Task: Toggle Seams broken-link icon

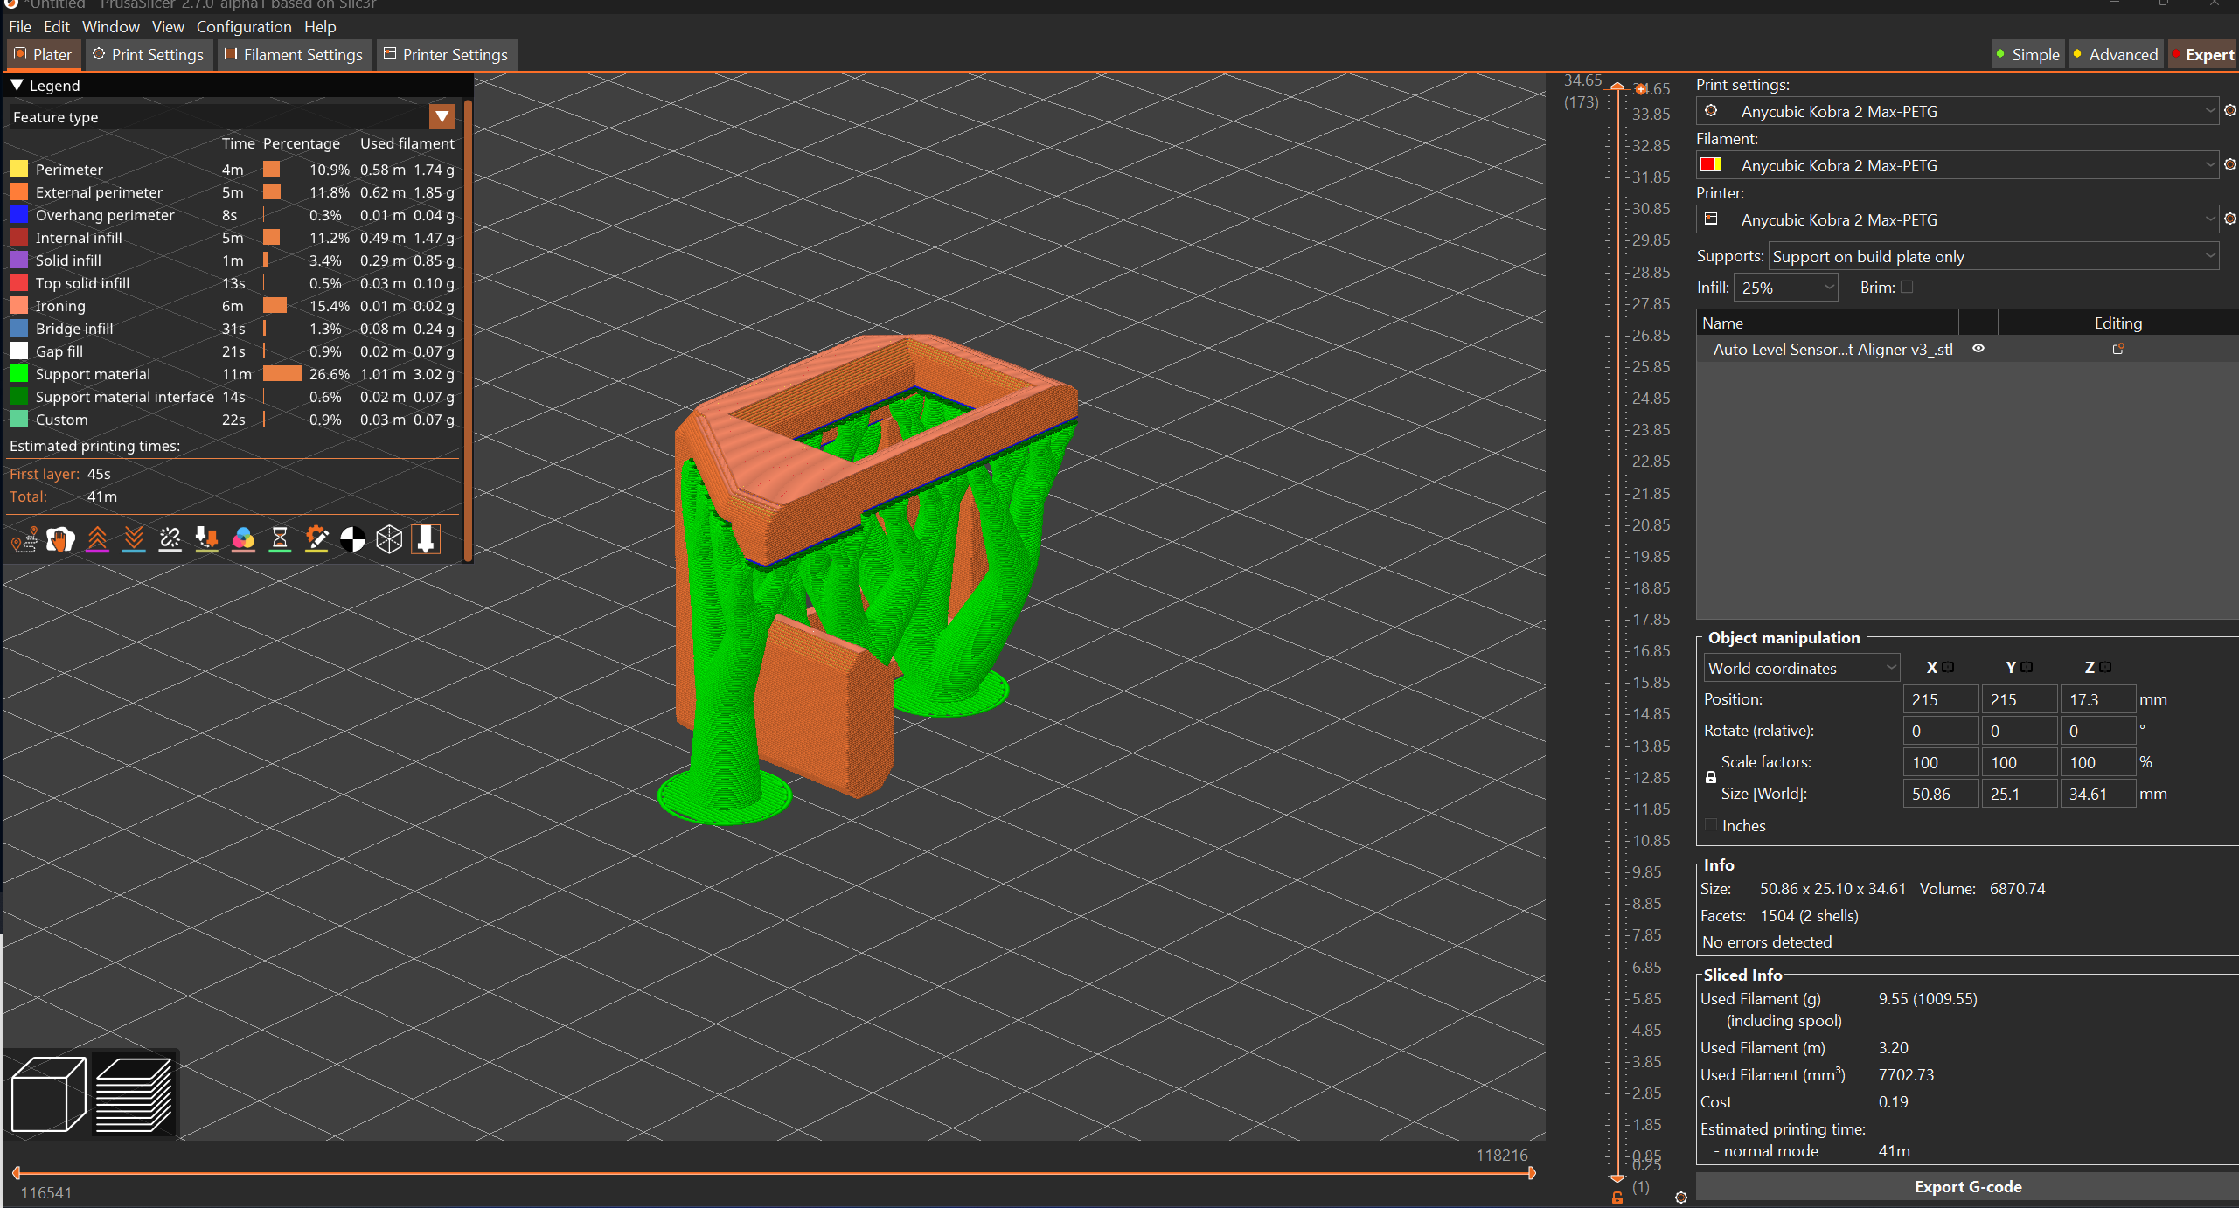Action: (x=170, y=539)
